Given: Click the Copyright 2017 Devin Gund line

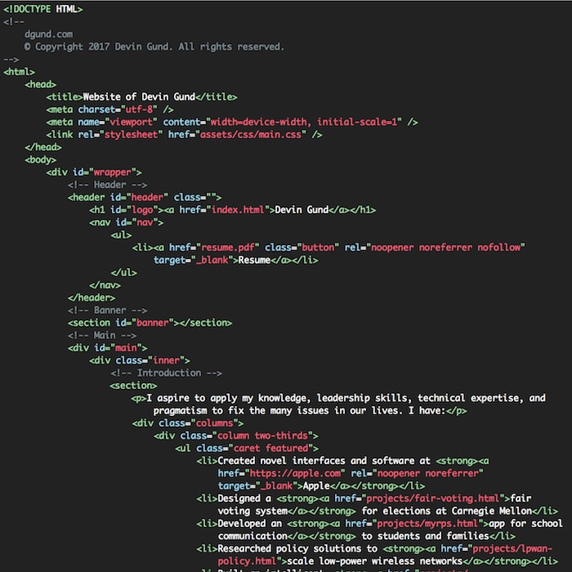Looking at the screenshot, I should point(154,47).
